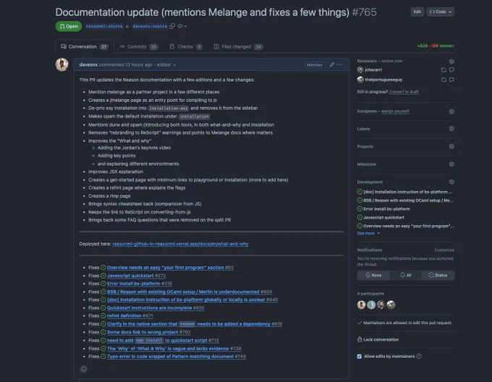492x382 pixels.
Task: Re-request review from thatportugueseguy
Action: 444,80
